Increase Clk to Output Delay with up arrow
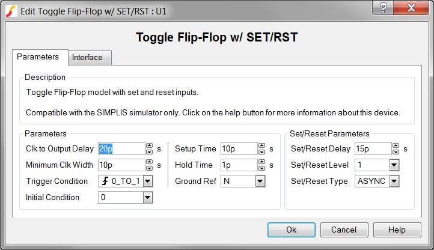434x250 pixels. click(x=149, y=146)
